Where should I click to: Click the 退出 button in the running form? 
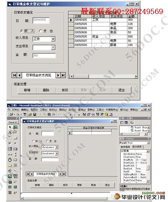tap(121, 90)
